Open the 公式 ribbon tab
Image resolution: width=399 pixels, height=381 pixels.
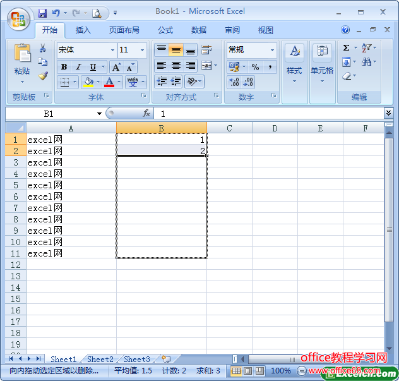tap(165, 30)
